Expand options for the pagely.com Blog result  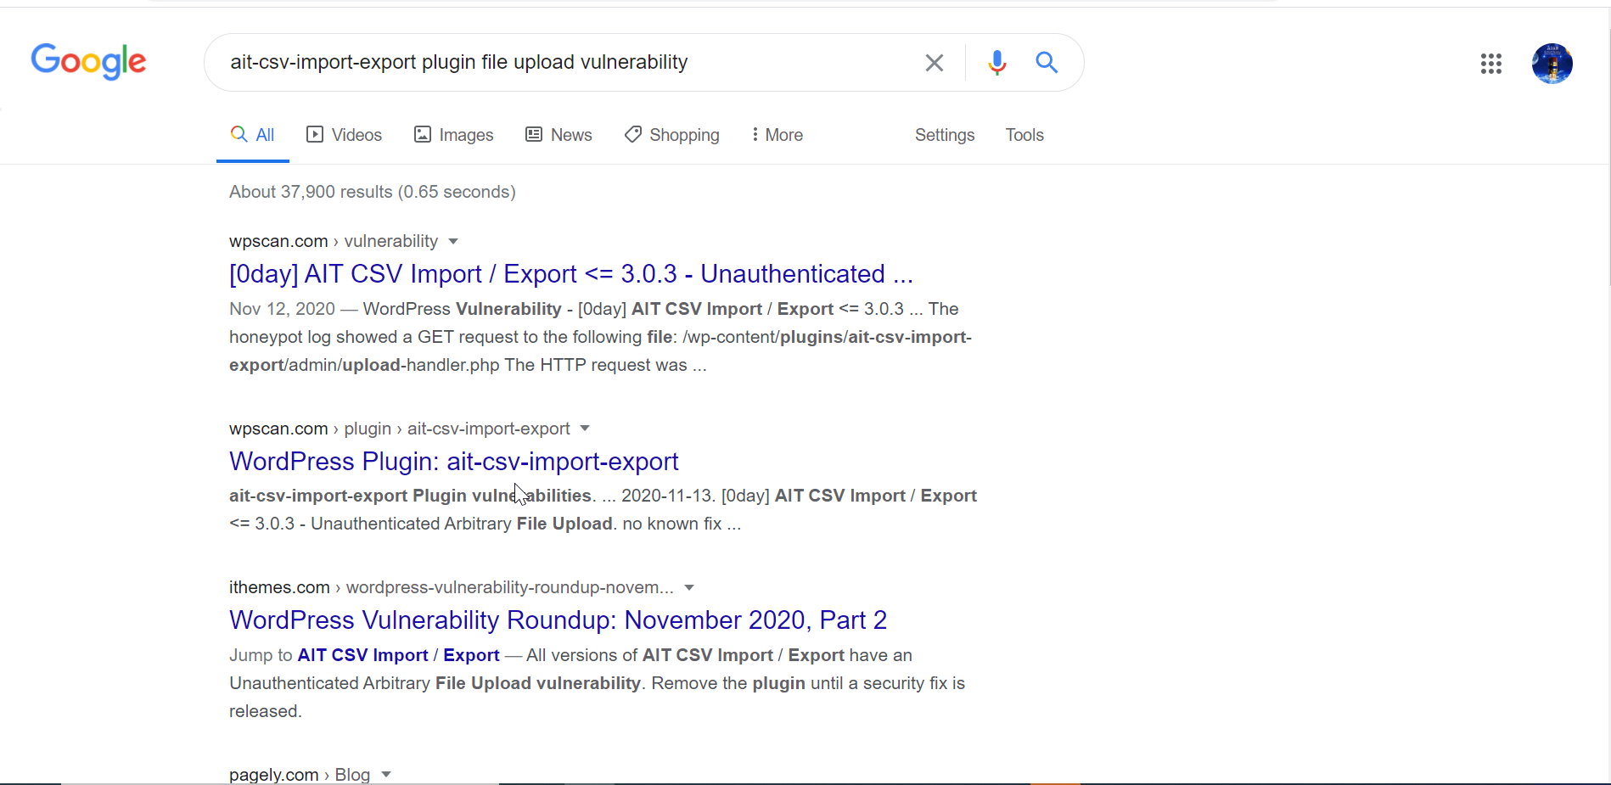387,774
